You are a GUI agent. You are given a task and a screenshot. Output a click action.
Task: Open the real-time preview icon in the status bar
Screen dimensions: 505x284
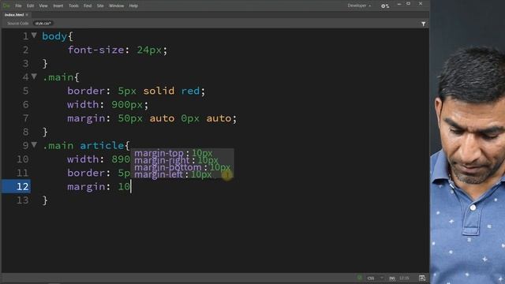pyautogui.click(x=422, y=278)
